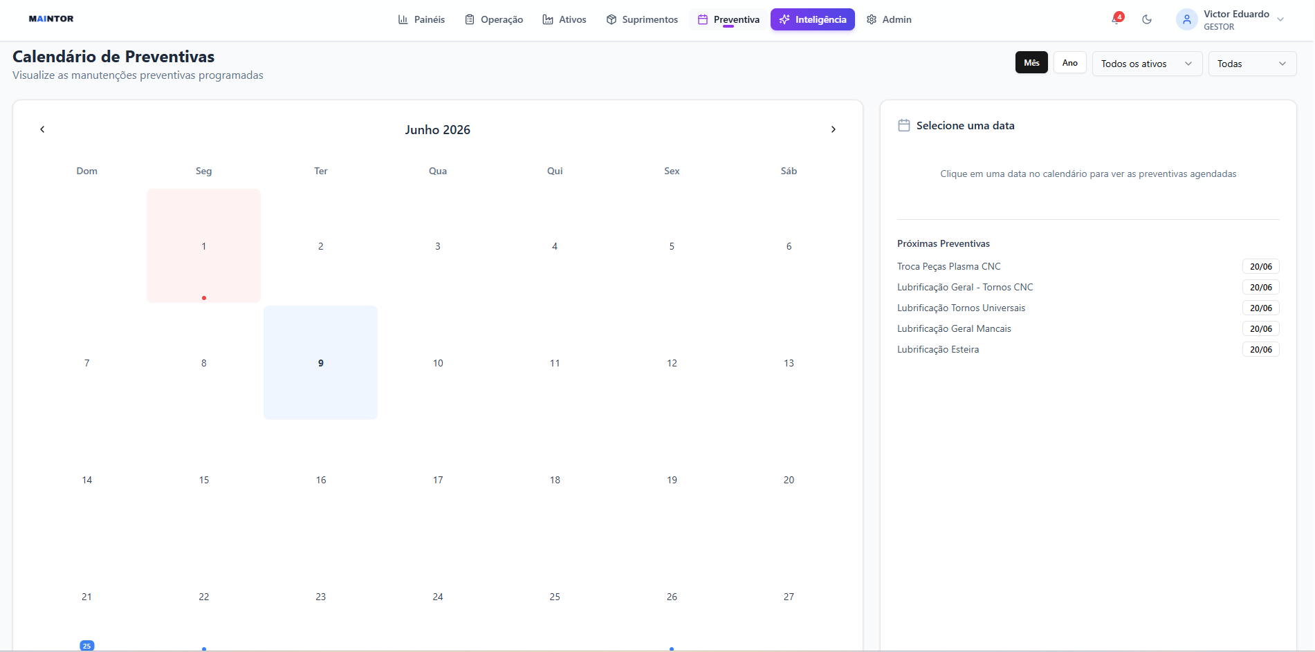Click 20/06 badge of Lubrificação Esteira
Viewport: 1315px width, 652px height.
(1260, 349)
